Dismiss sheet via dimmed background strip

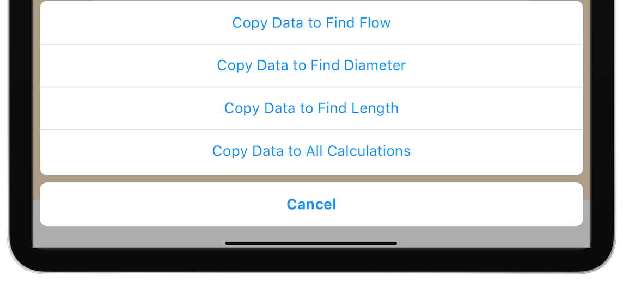click(311, 179)
